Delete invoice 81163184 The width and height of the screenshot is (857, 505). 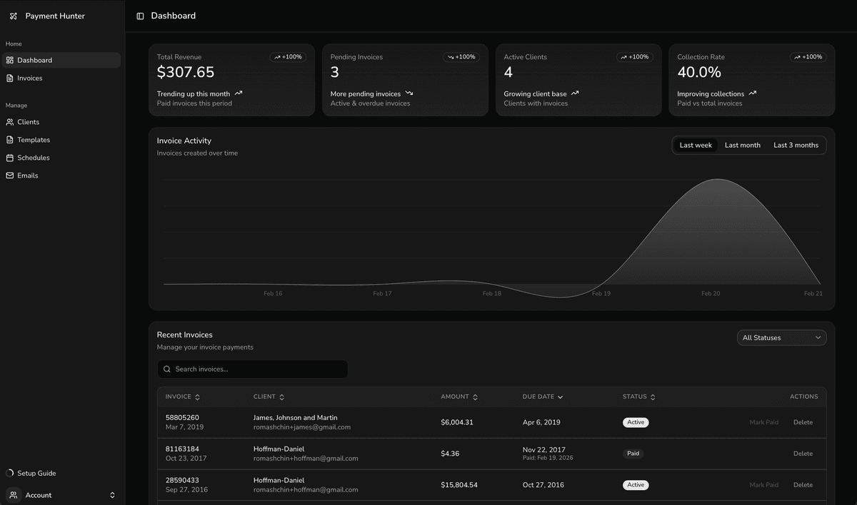[803, 453]
